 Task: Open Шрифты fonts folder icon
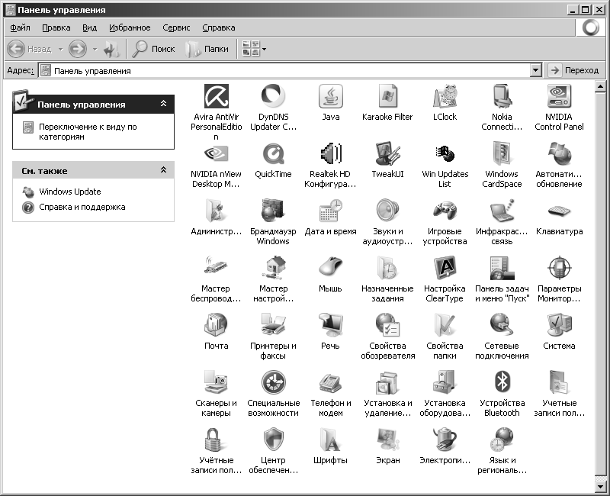[330, 440]
